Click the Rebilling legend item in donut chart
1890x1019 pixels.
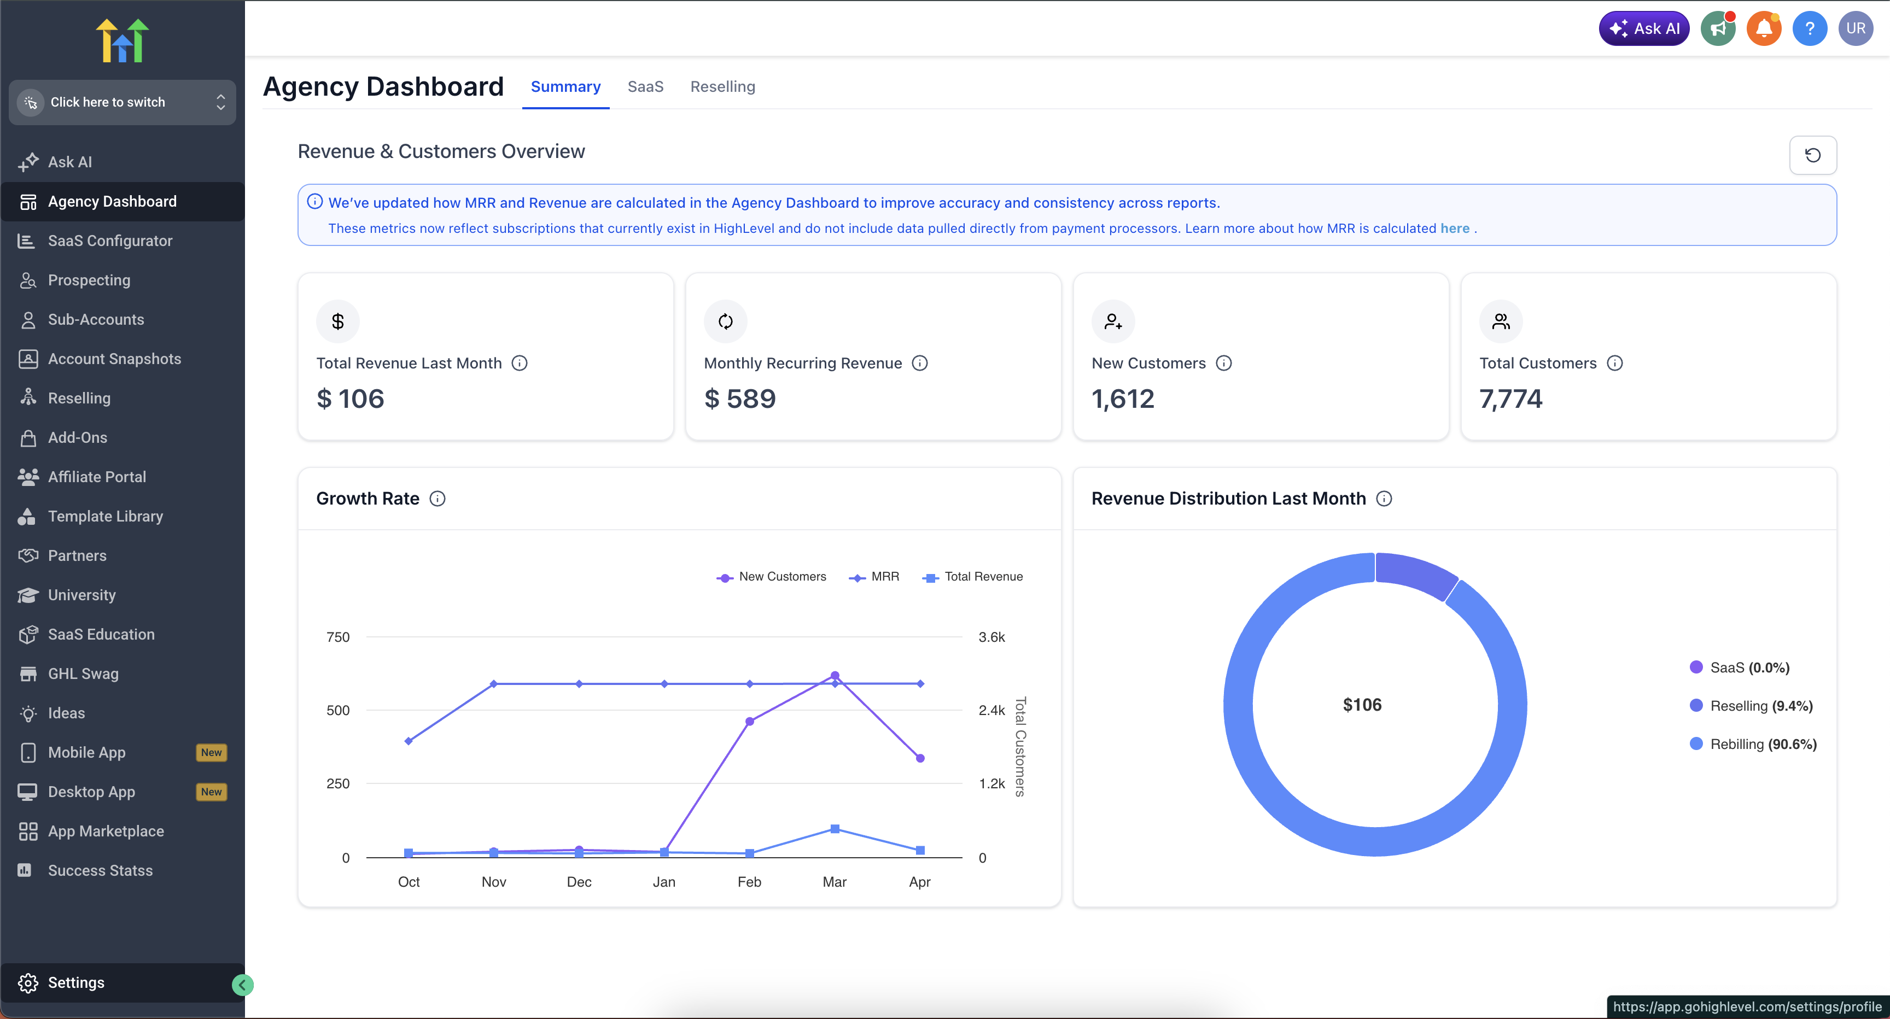coord(1753,744)
